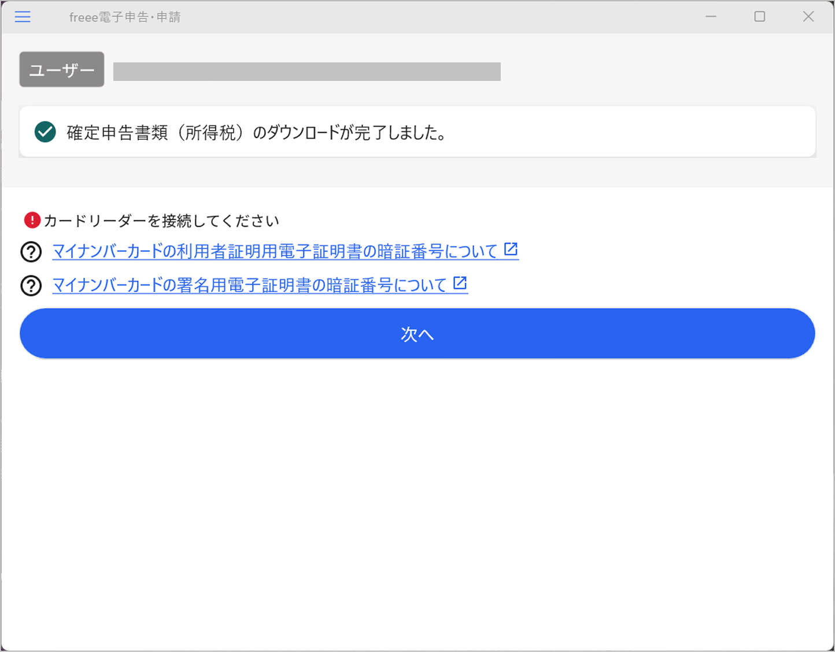Screen dimensions: 835x653
Task: Click the freee電子申告・申請 window title
Action: tap(125, 17)
